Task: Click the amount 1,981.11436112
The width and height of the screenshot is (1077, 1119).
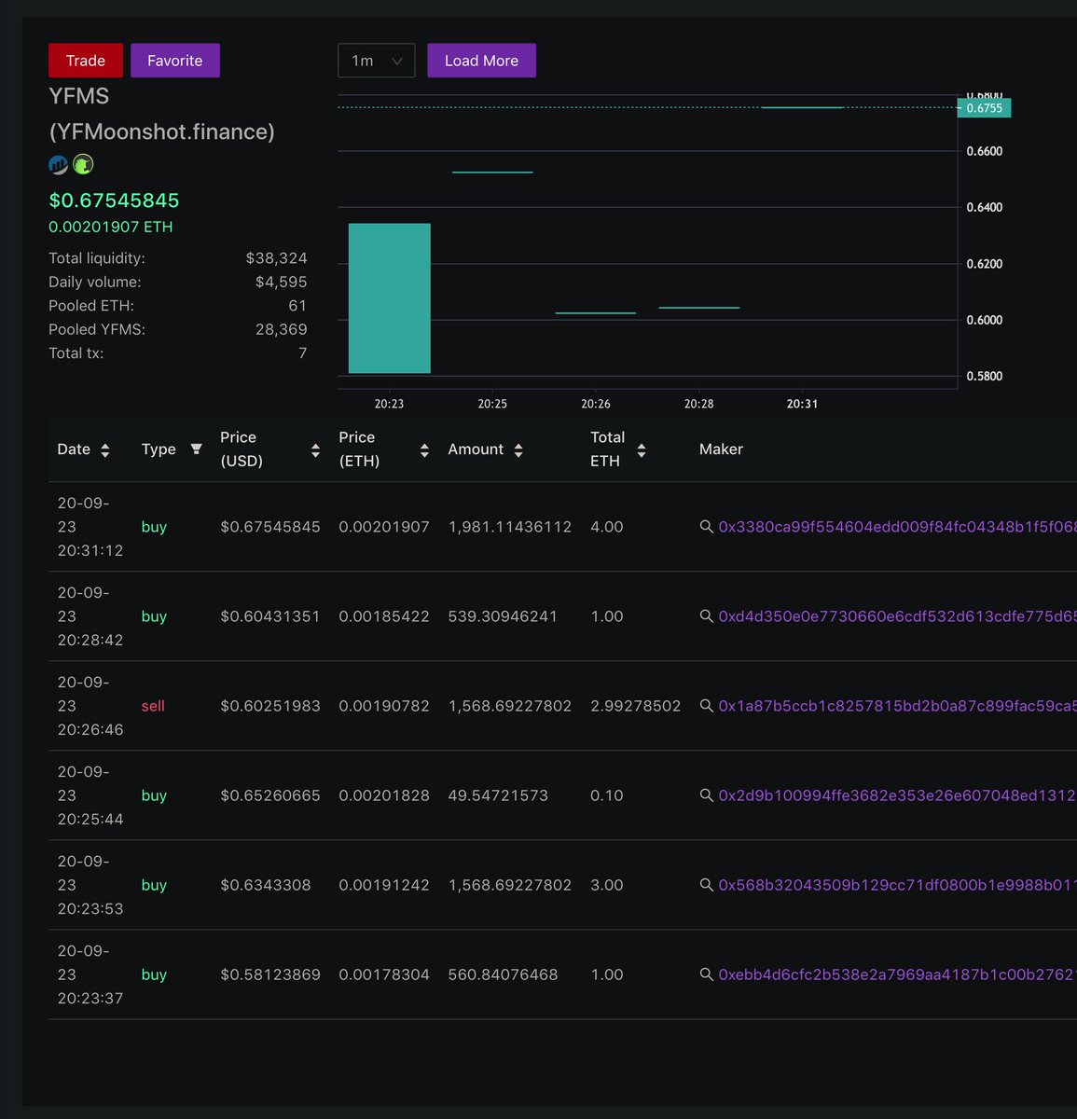Action: coord(510,527)
